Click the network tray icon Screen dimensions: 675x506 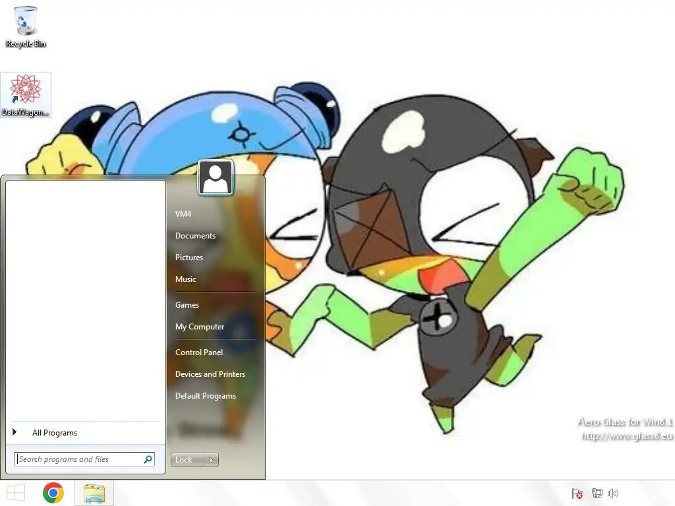(597, 493)
